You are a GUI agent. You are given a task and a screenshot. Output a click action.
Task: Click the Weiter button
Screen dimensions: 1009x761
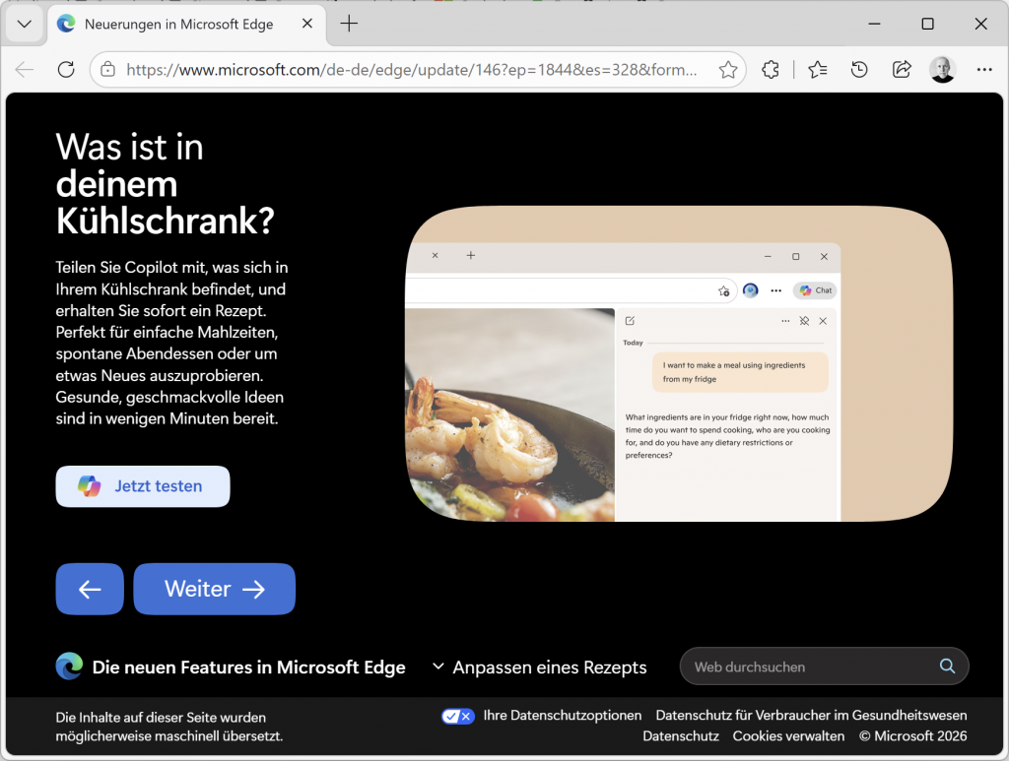pyautogui.click(x=214, y=589)
